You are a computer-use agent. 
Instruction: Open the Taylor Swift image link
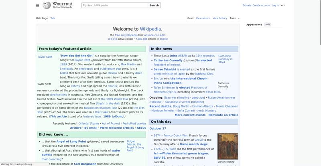click(x=45, y=57)
